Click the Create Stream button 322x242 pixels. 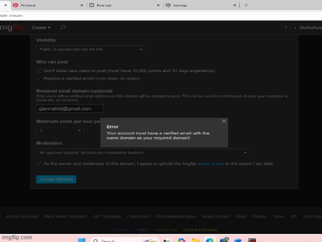56,179
